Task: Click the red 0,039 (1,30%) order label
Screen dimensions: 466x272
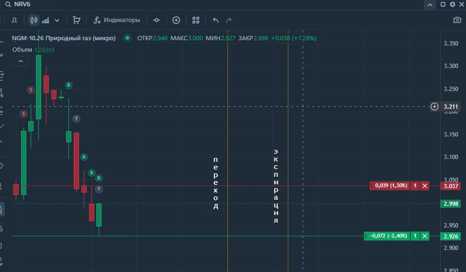Action: tap(391, 186)
